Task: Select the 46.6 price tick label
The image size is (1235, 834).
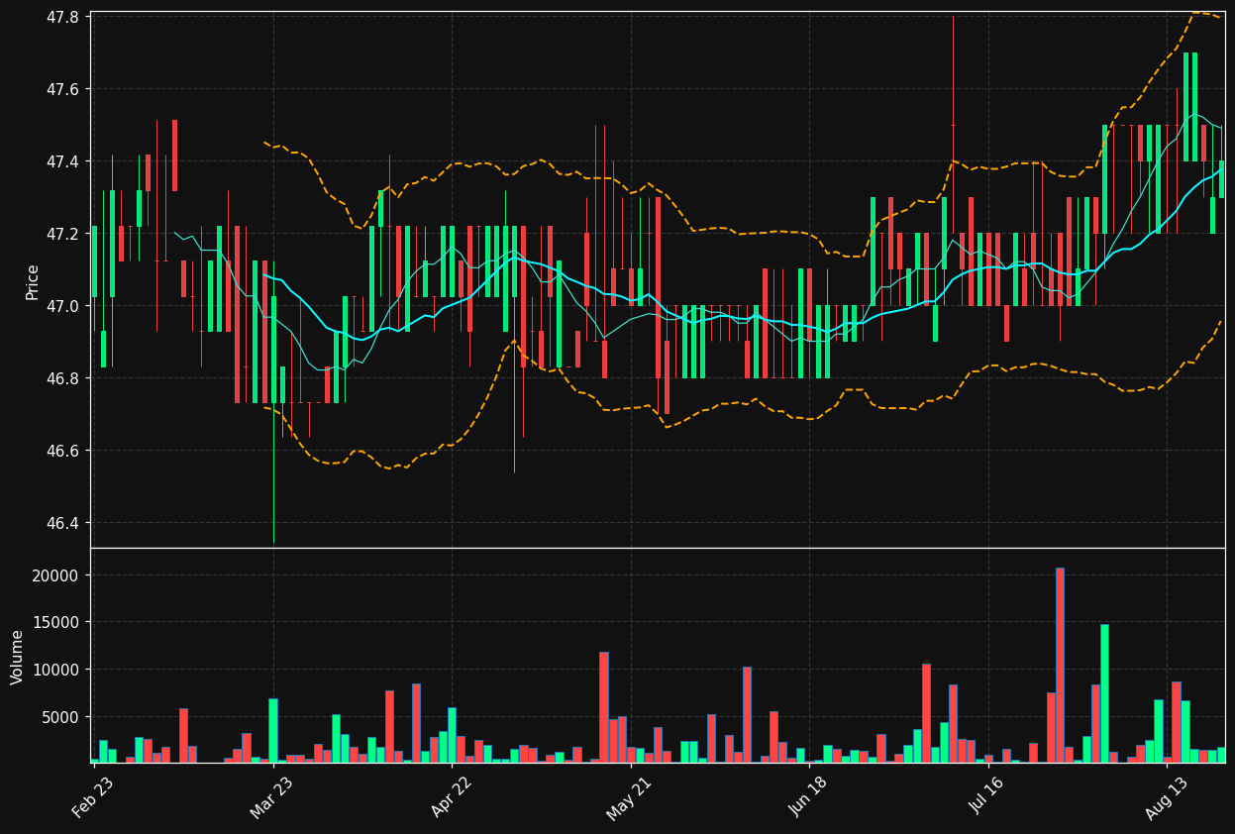Action: [x=63, y=451]
